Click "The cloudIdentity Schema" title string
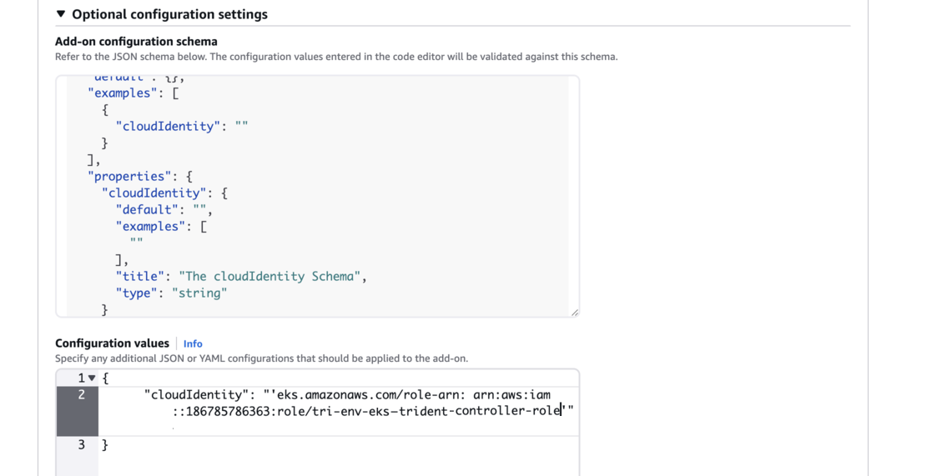937x476 pixels. click(x=270, y=277)
